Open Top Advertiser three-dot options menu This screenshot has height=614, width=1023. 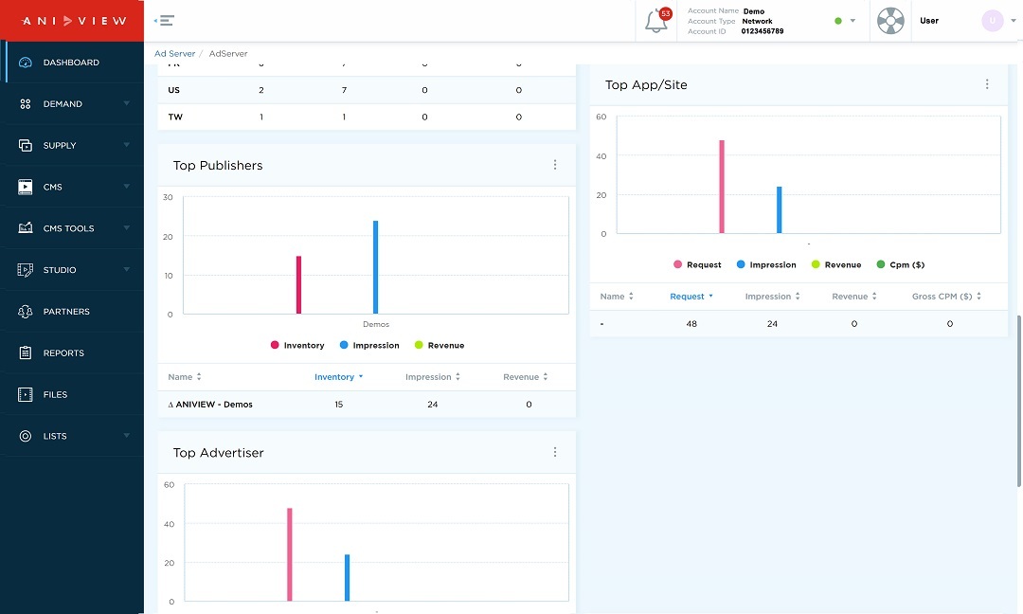(x=555, y=453)
